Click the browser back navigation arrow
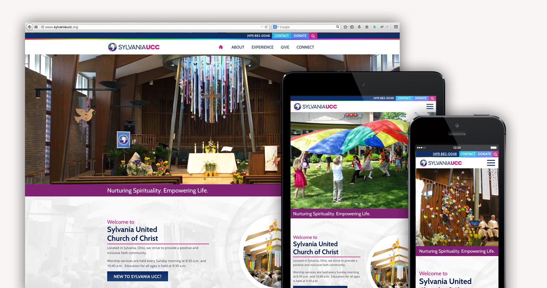Viewport: 547px width, 288px height. point(30,27)
